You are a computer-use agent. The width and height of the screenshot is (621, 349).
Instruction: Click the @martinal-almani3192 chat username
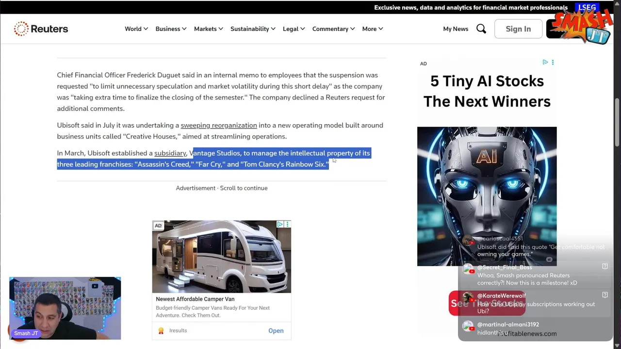[508, 325]
